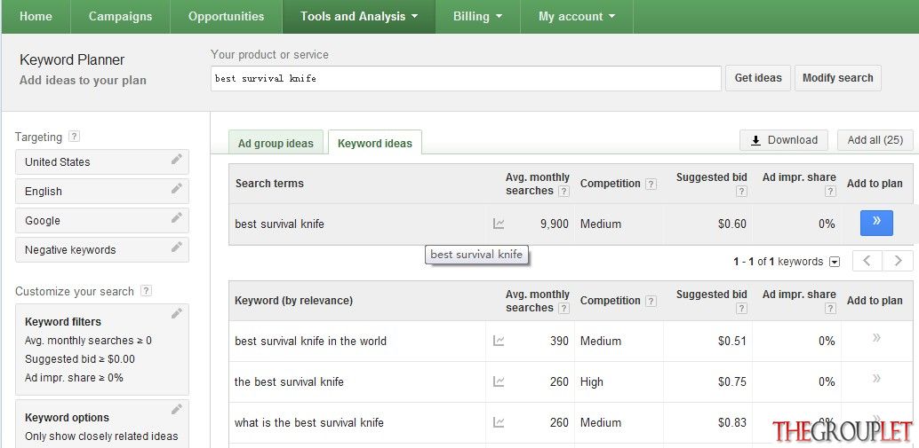Click 'Only show closely related ideas' option

coord(101,436)
